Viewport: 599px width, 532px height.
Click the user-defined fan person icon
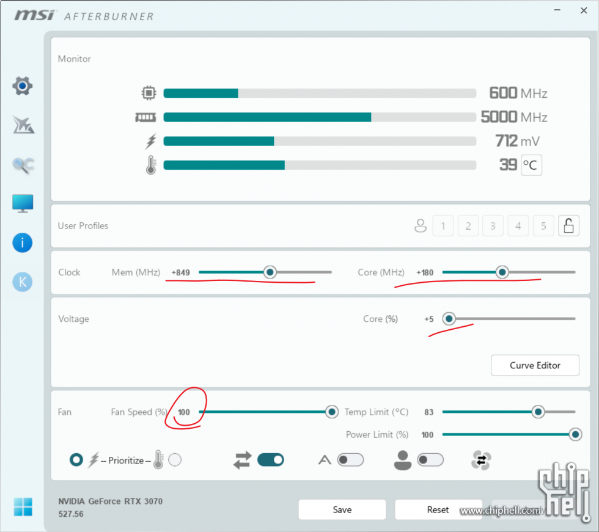(402, 461)
